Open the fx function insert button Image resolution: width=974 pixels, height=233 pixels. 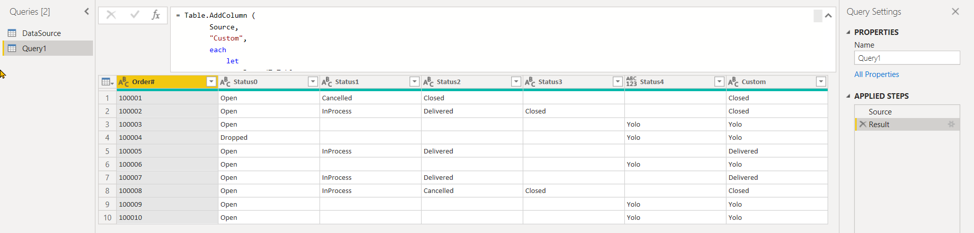[x=156, y=15]
